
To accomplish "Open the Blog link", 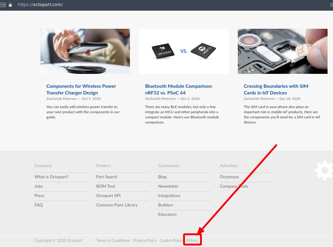I will (162, 177).
